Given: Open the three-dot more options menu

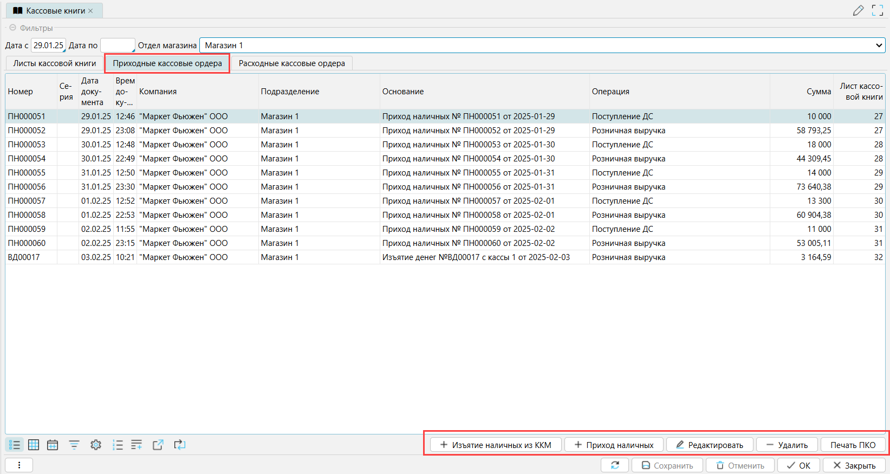Looking at the screenshot, I should [19, 465].
